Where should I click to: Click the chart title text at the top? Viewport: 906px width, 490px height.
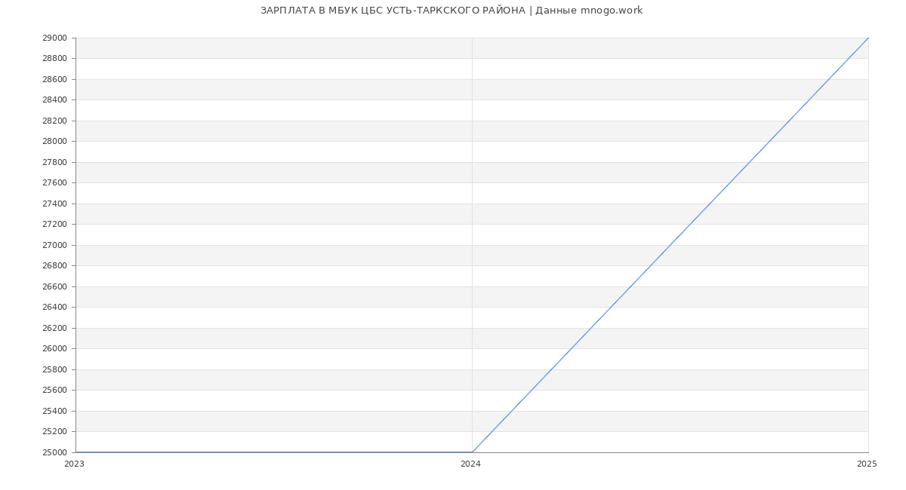[451, 11]
